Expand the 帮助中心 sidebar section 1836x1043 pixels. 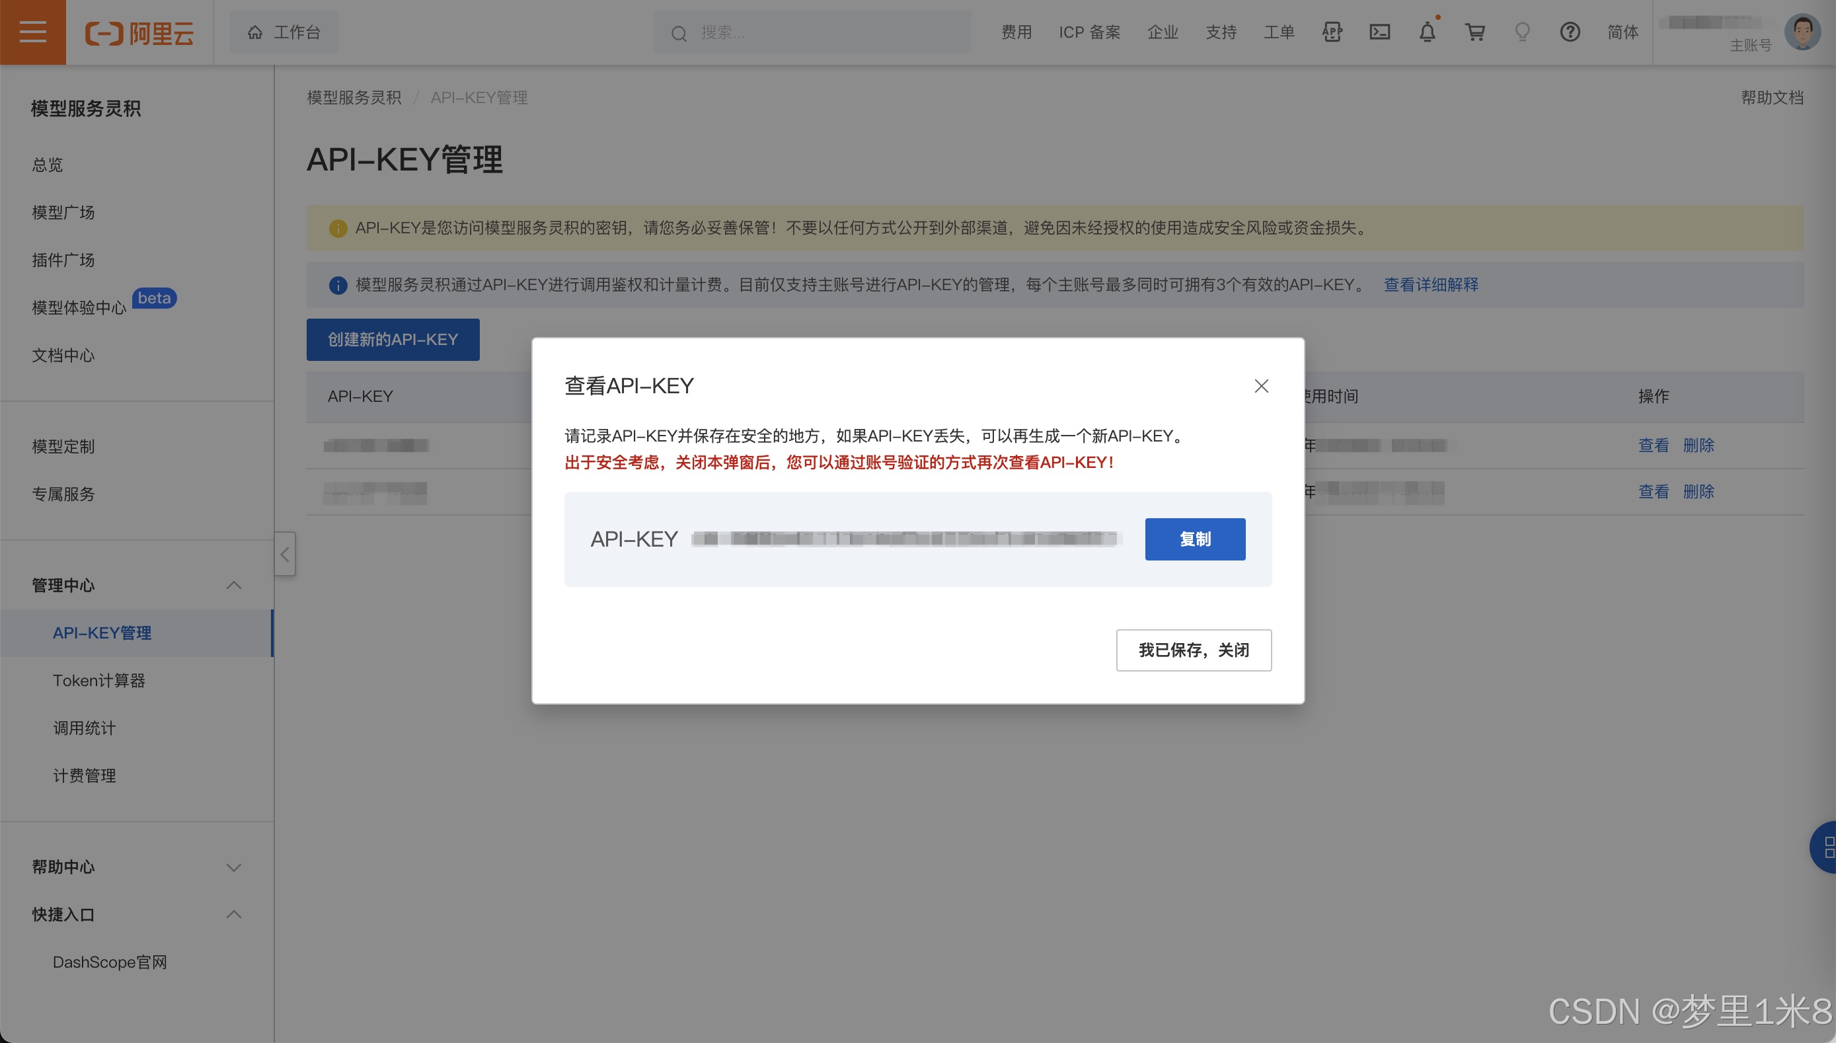(x=233, y=867)
